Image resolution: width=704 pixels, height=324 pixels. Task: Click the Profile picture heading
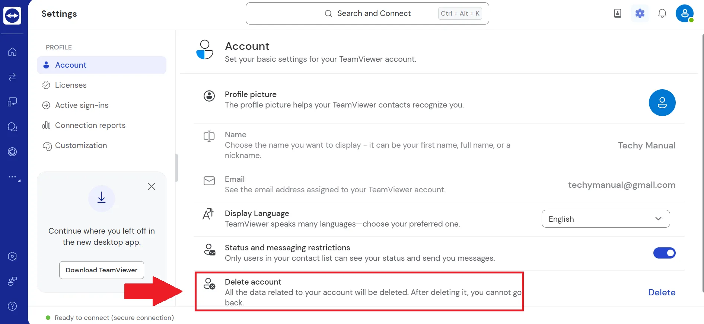coord(251,94)
